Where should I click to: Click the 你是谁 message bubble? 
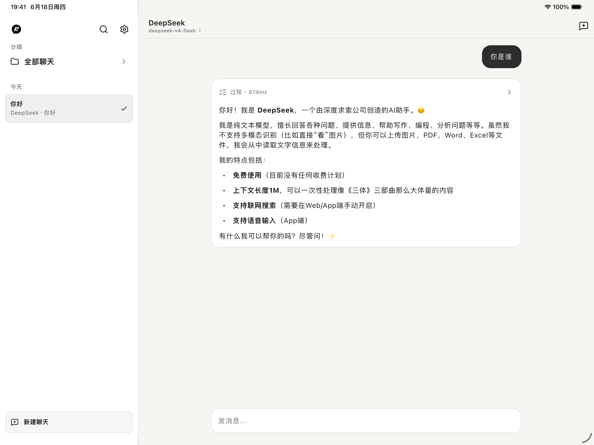pyautogui.click(x=502, y=57)
